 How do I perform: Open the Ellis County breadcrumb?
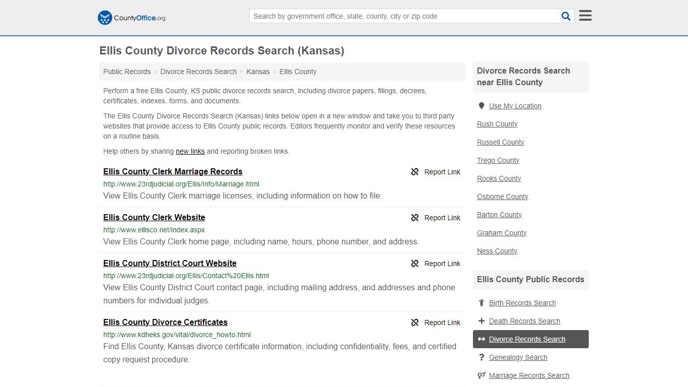point(298,72)
